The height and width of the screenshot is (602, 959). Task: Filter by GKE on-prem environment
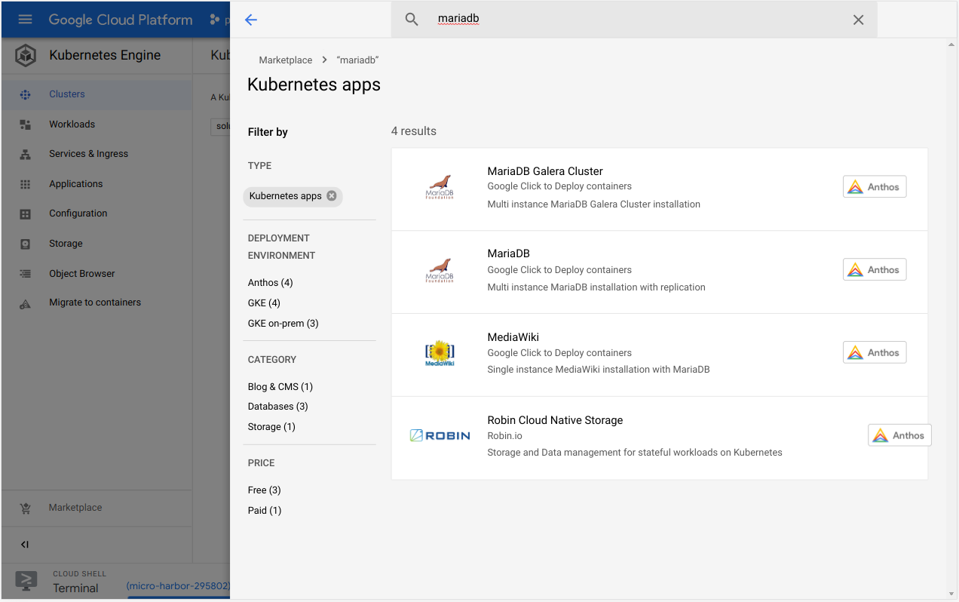(283, 324)
